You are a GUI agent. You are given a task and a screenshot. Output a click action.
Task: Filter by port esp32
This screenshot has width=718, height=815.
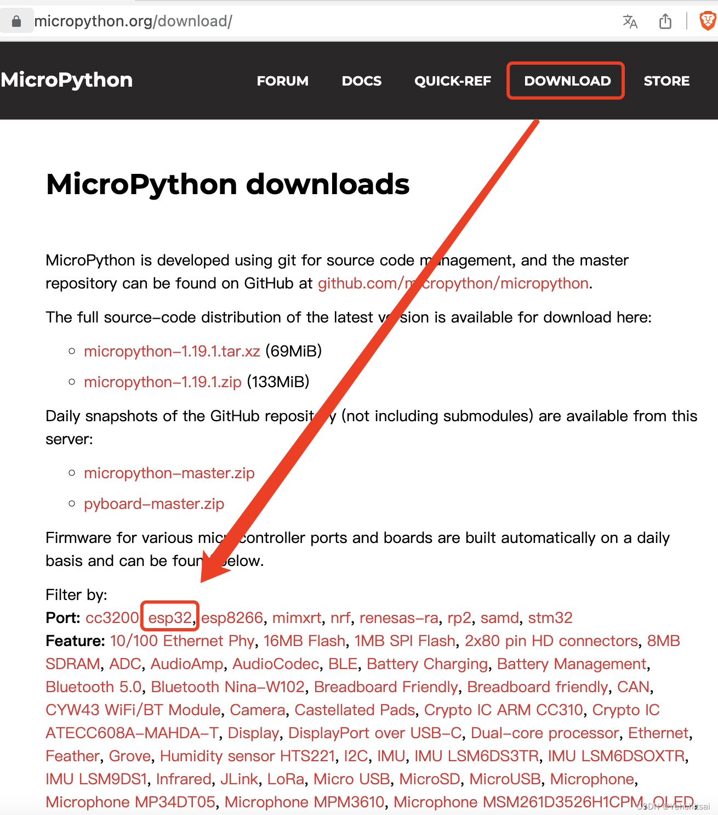[170, 618]
